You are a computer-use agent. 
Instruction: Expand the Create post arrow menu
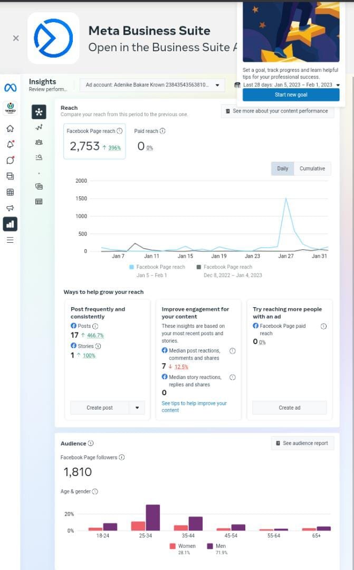pos(137,407)
